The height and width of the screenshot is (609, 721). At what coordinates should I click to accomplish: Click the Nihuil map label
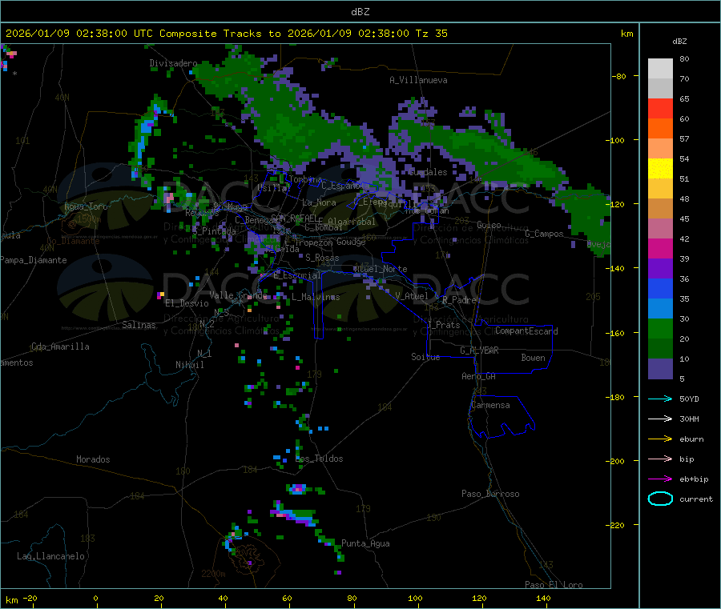tap(189, 365)
